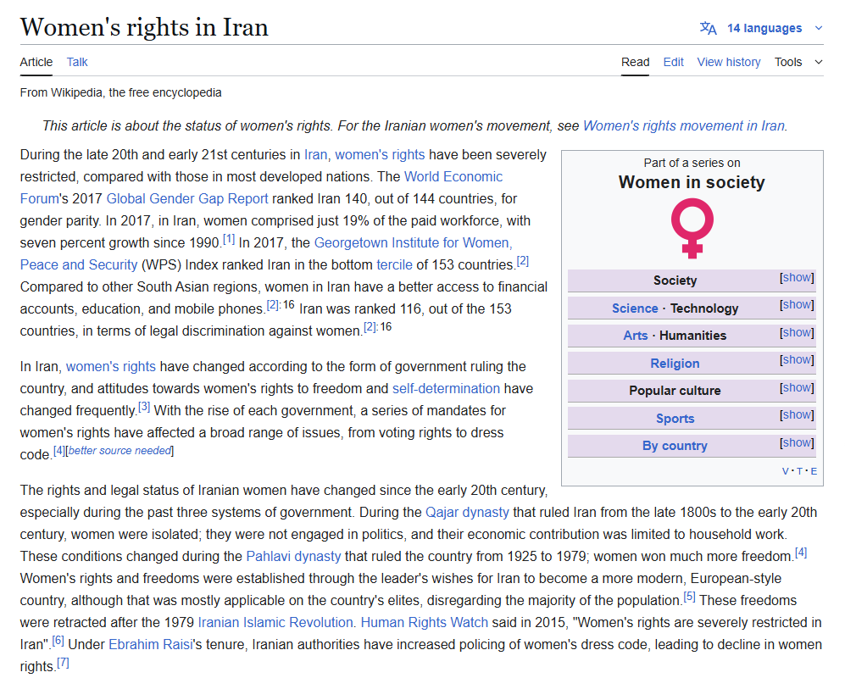Open the By country link in sidebar
The image size is (845, 689).
675,446
